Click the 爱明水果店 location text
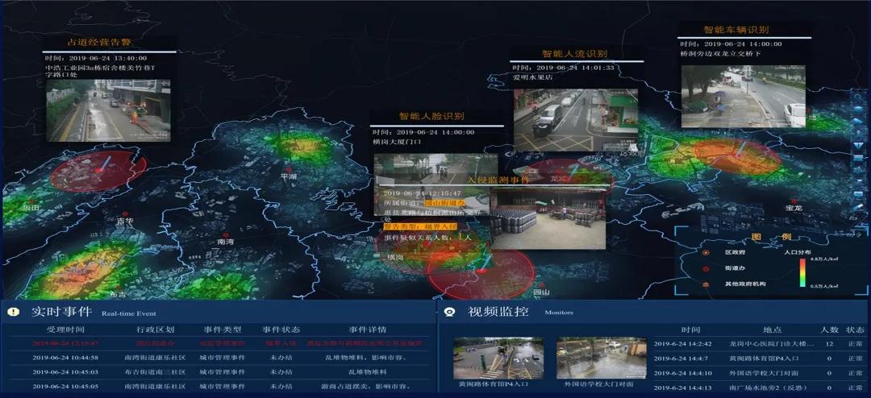The image size is (871, 398). pos(533,77)
